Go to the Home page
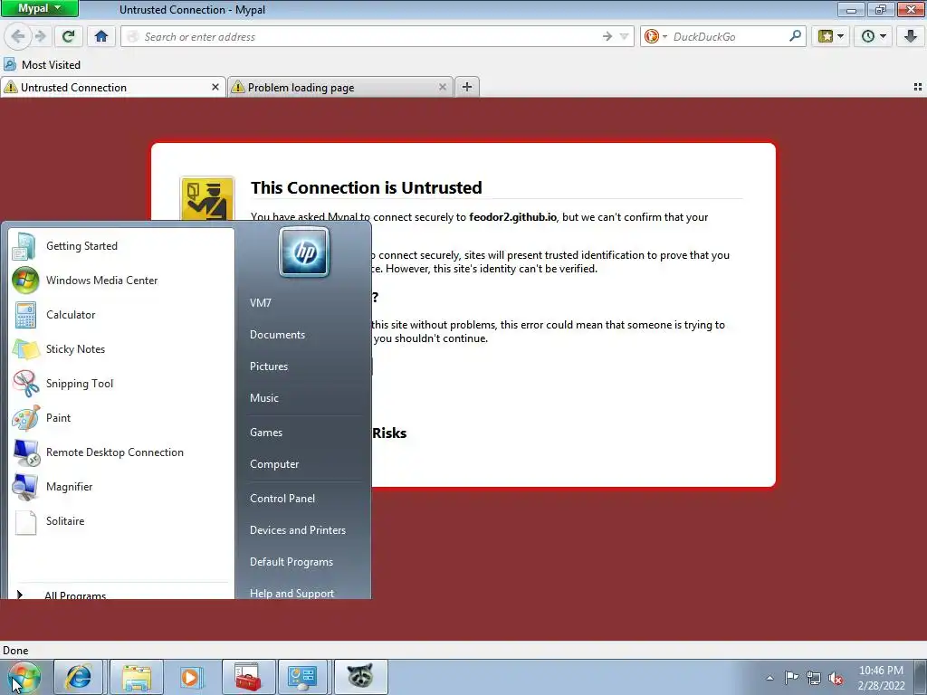This screenshot has height=695, width=927. [101, 36]
